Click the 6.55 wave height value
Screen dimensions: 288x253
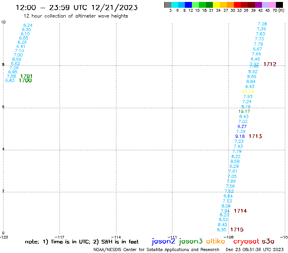click(x=24, y=38)
